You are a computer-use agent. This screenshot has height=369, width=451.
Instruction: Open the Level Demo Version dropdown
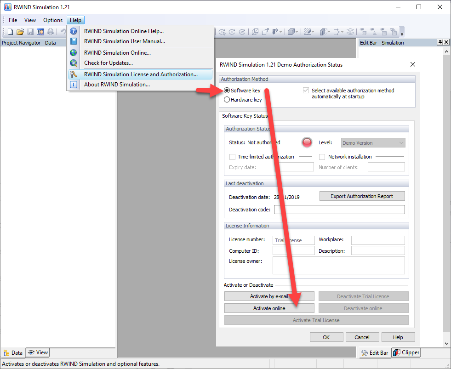pos(373,142)
